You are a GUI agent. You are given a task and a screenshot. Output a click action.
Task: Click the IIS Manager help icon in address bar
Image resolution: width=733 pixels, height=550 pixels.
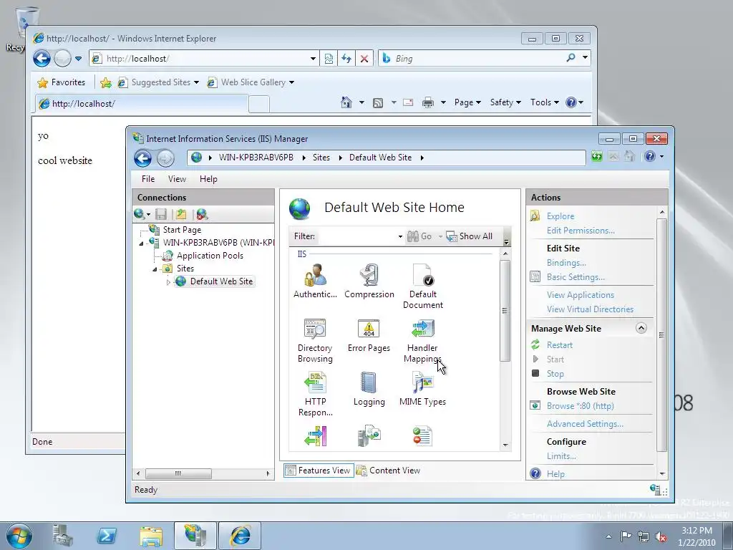pos(649,156)
